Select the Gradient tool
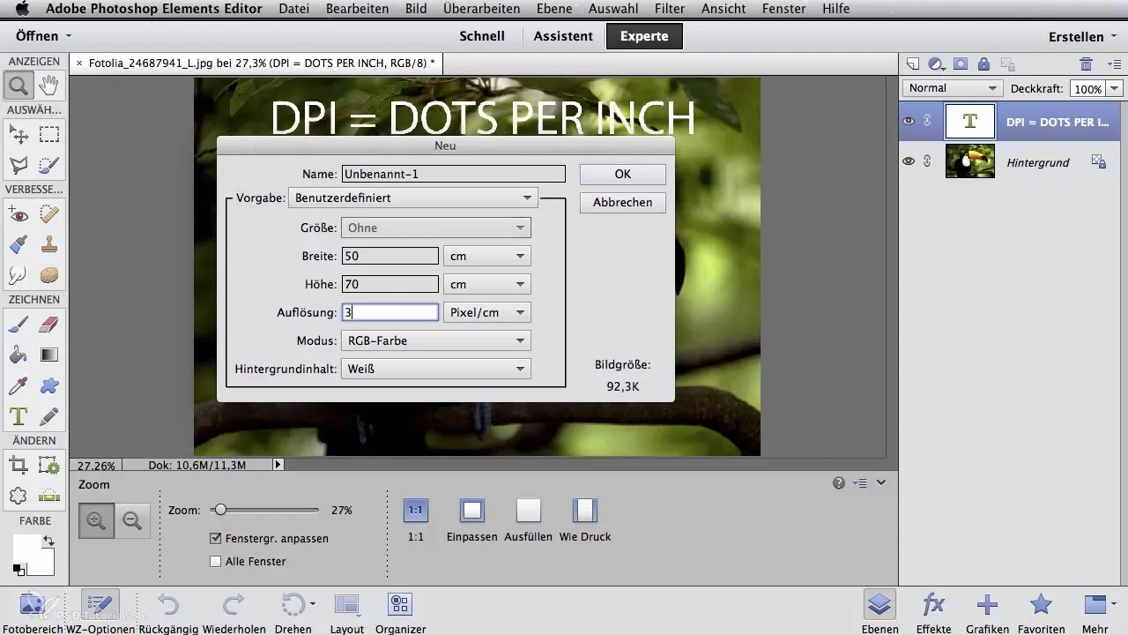Image resolution: width=1128 pixels, height=635 pixels. point(49,355)
